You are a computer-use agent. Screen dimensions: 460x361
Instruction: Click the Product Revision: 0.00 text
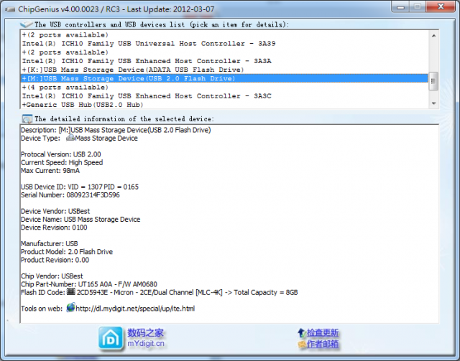(x=55, y=260)
